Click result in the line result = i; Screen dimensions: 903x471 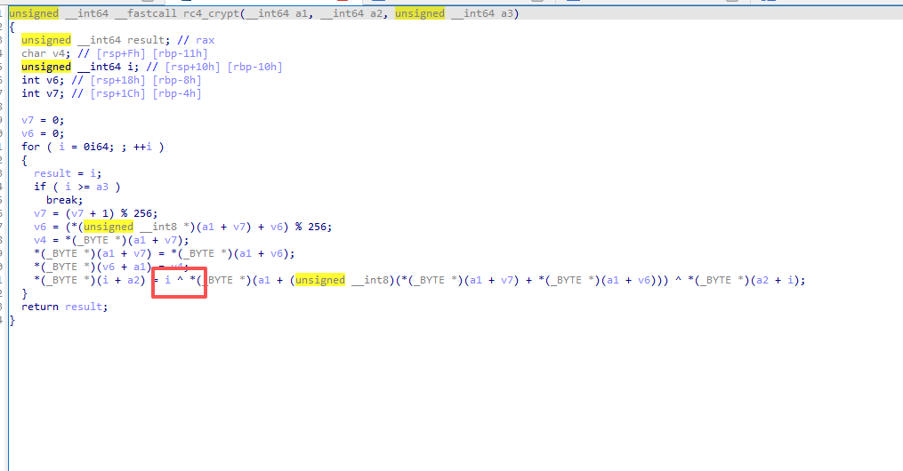point(52,173)
